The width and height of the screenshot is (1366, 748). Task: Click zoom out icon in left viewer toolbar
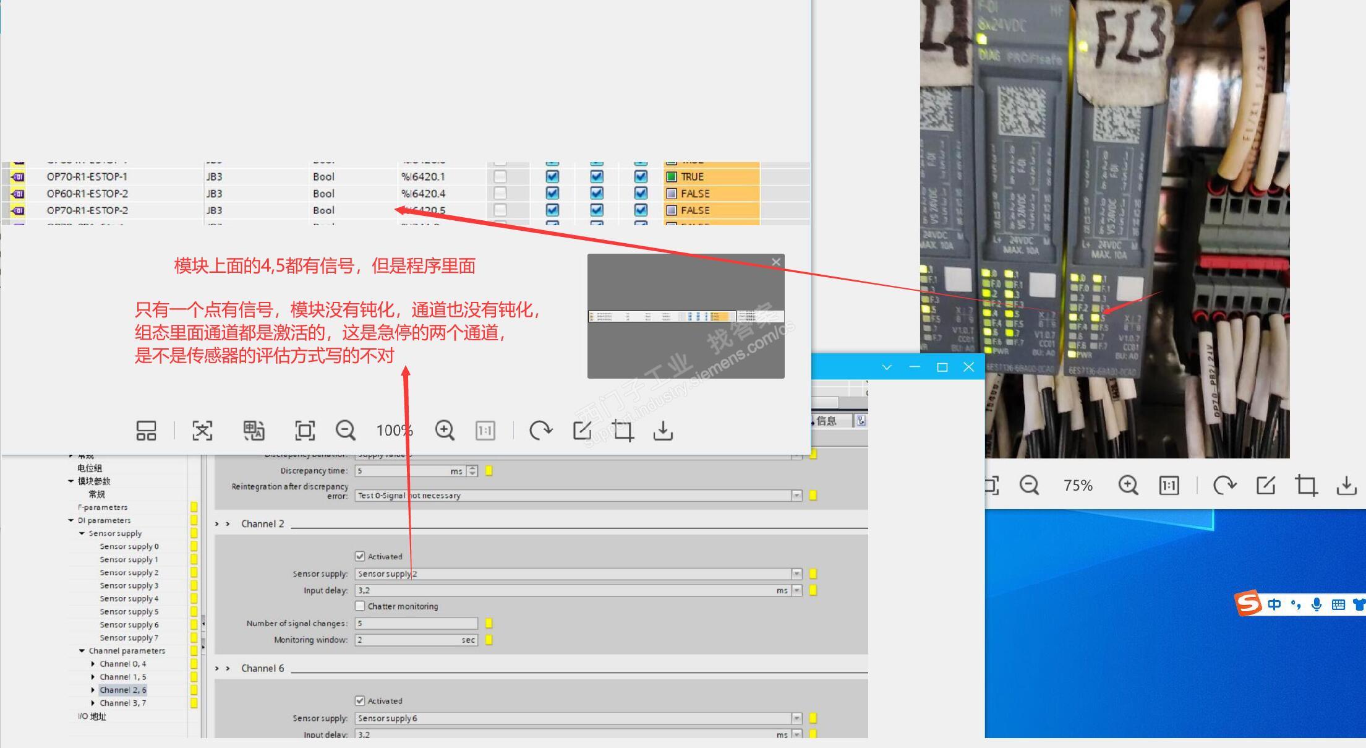[345, 430]
